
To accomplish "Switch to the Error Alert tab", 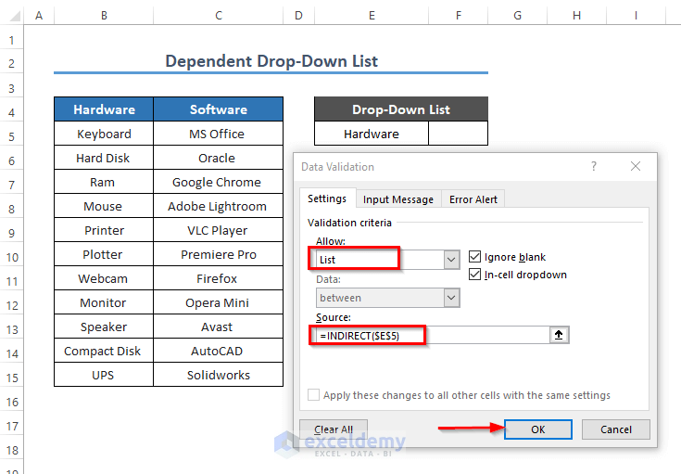I will [x=473, y=199].
